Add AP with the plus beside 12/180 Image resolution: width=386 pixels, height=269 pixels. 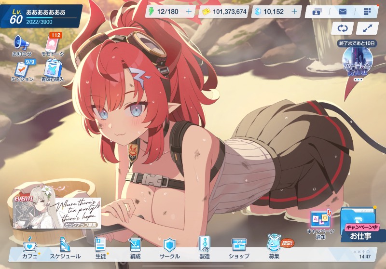(189, 12)
